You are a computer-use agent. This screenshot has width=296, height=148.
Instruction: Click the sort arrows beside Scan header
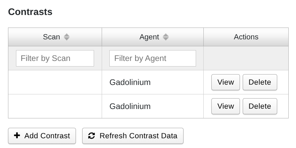pos(67,37)
